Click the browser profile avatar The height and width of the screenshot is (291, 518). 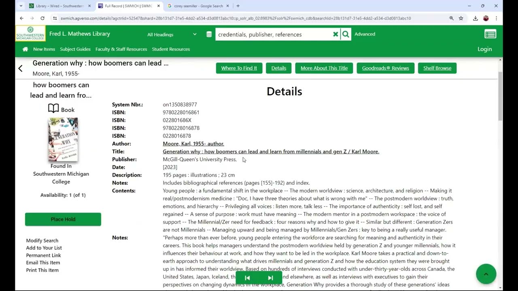(x=486, y=18)
